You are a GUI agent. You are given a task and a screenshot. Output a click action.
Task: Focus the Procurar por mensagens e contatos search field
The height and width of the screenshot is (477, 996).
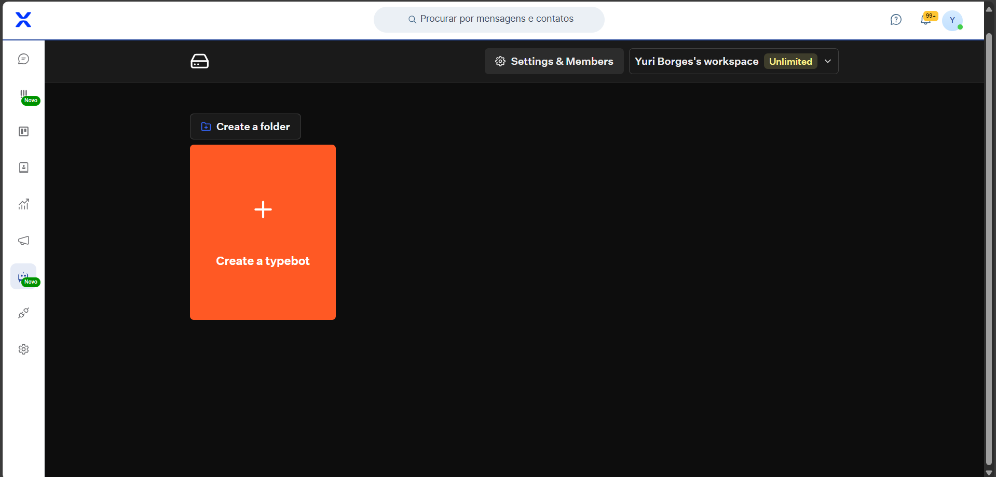pyautogui.click(x=489, y=19)
